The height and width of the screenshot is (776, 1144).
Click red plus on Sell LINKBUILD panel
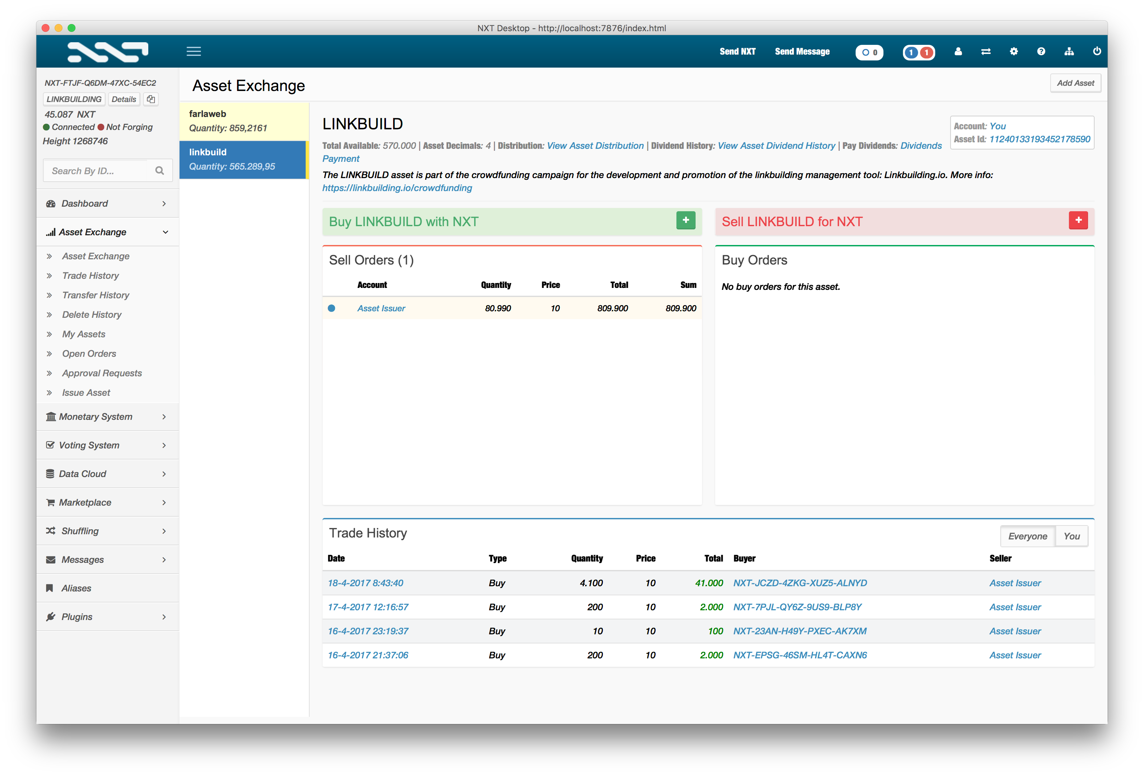(1078, 220)
